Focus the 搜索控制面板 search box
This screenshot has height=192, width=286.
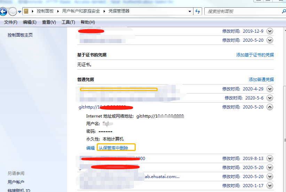pos(243,11)
